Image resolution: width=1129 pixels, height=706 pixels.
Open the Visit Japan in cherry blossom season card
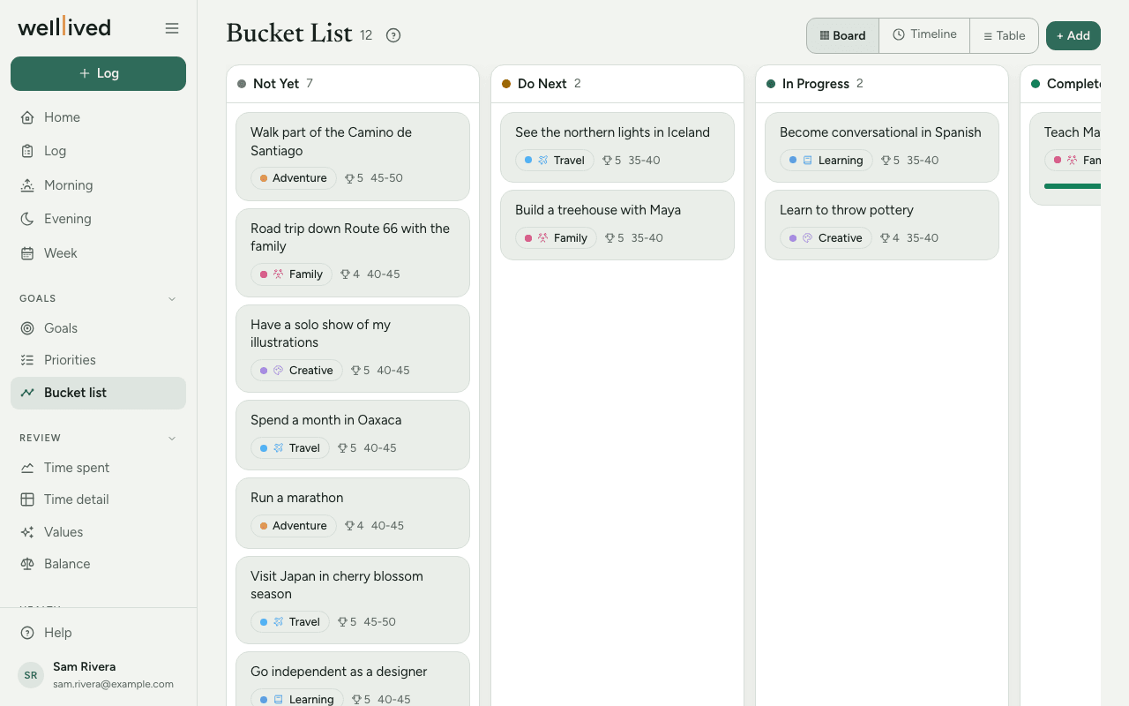pos(353,600)
